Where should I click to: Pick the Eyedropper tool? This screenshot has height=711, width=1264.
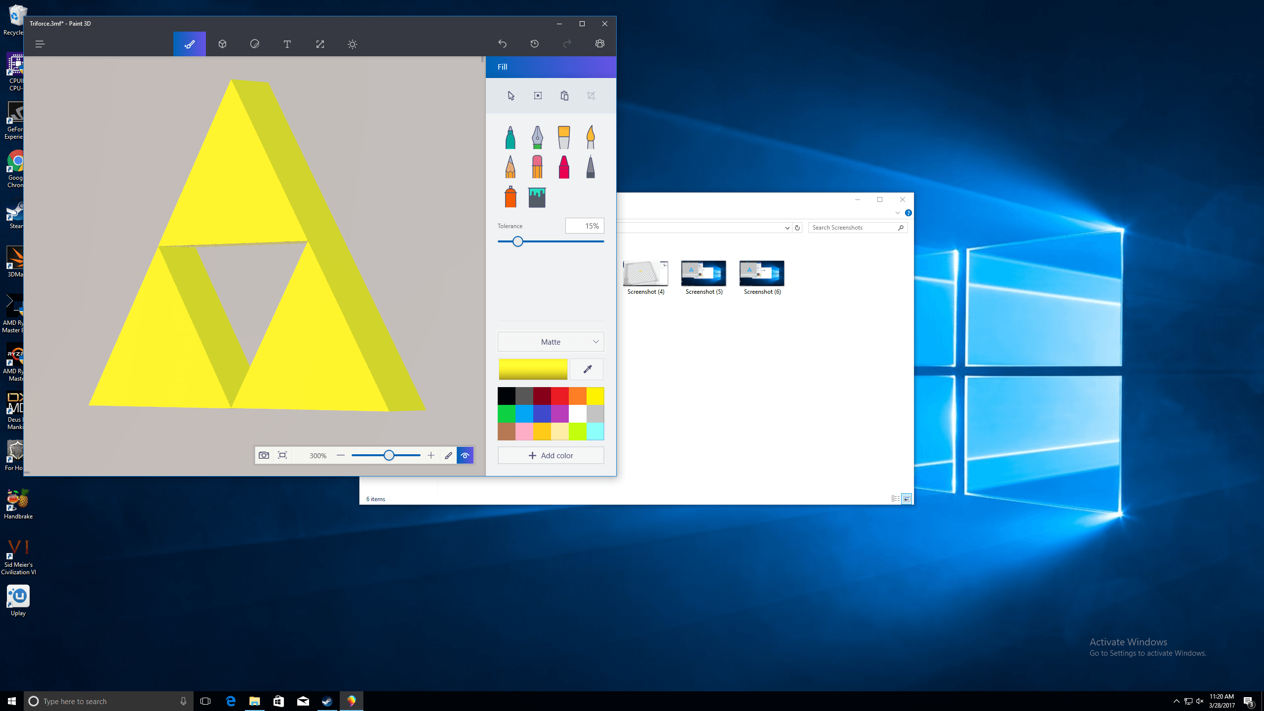587,369
